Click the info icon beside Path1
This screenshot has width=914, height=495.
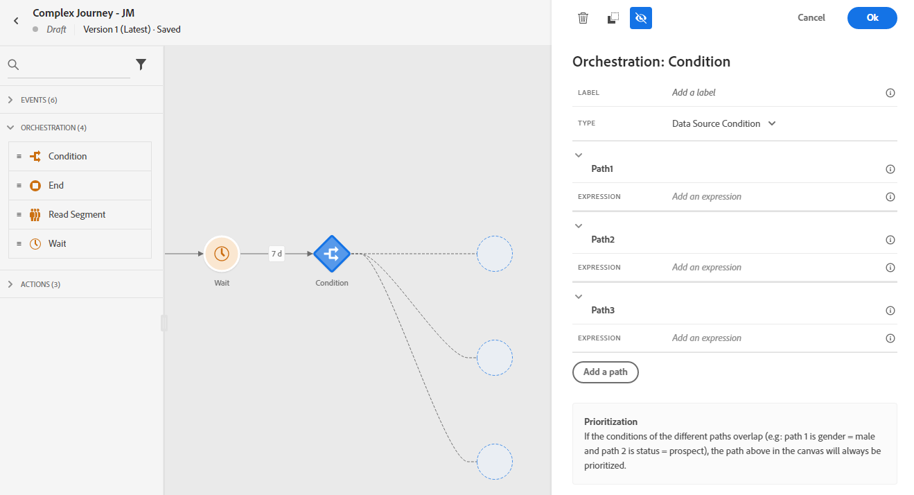[x=890, y=169]
